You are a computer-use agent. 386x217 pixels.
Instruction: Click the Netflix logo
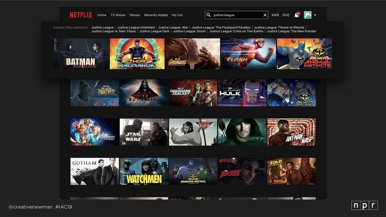tap(81, 15)
